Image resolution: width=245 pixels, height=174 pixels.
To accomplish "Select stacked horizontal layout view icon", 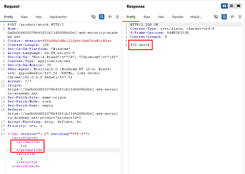I will click(x=231, y=6).
